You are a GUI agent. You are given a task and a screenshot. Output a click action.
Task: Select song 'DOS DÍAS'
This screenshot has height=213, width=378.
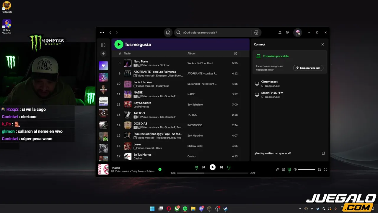click(x=140, y=124)
